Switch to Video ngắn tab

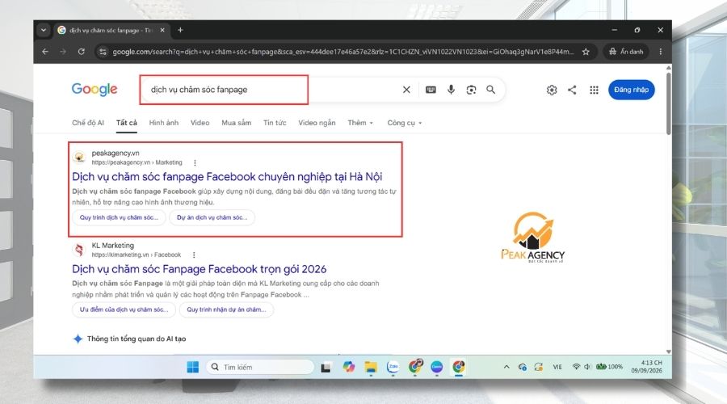click(x=317, y=123)
